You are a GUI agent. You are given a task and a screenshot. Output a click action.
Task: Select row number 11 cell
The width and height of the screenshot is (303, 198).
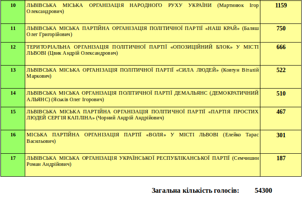[13, 33]
